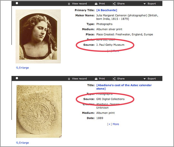174x147 pixels.
Task: Open the [A Bacchante] title link
Action: (x=107, y=10)
